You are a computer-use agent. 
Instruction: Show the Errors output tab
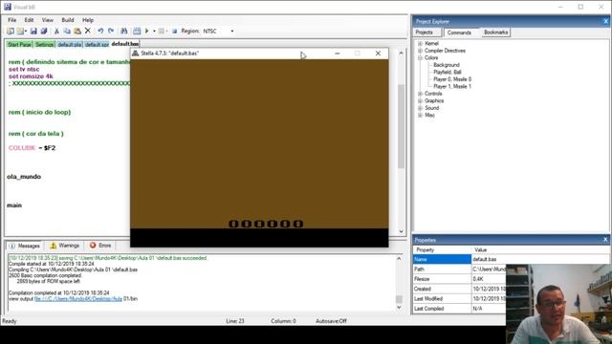100,246
